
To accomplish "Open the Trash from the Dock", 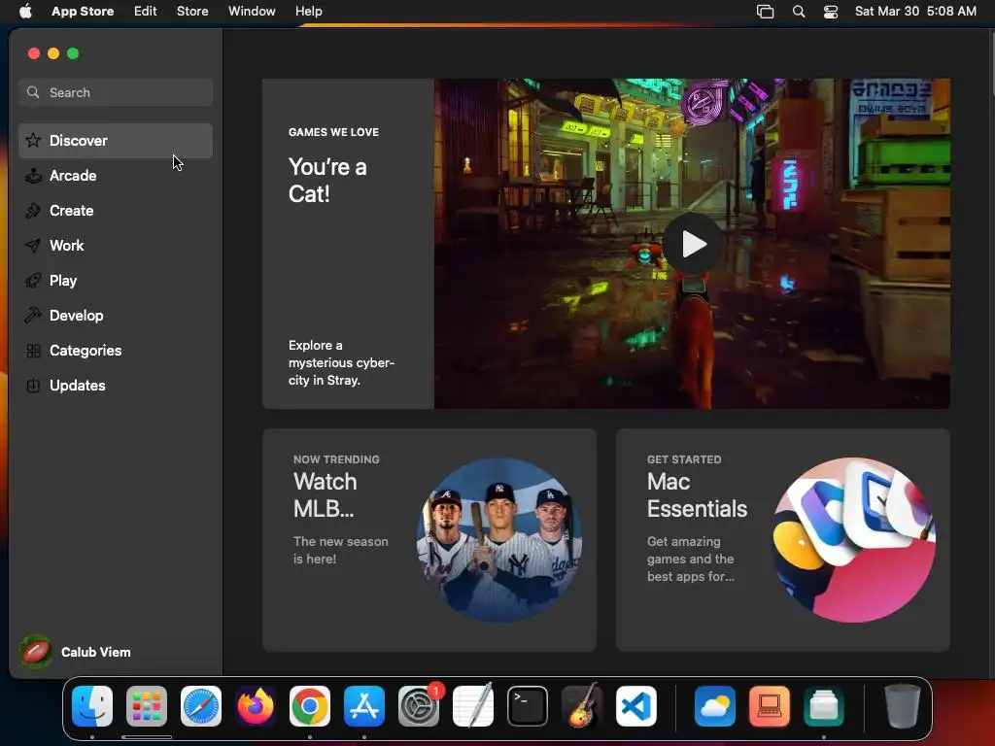I will 902,706.
